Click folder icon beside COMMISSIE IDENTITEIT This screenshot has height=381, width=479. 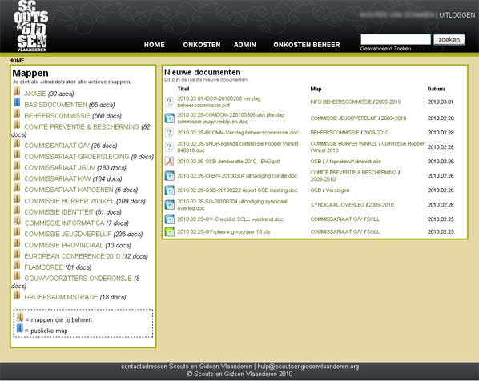click(x=17, y=210)
